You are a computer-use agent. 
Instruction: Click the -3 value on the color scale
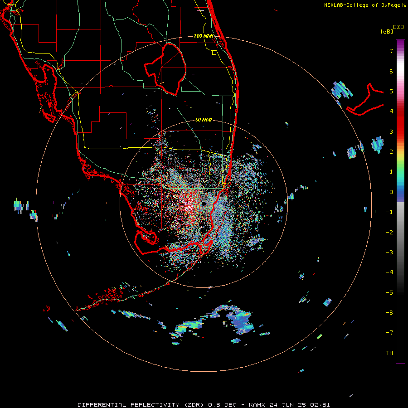pyautogui.click(x=389, y=253)
